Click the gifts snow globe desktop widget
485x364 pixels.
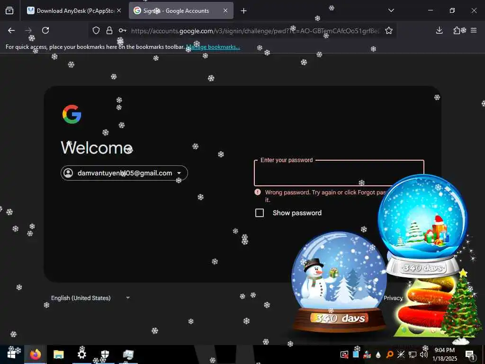coord(422,226)
